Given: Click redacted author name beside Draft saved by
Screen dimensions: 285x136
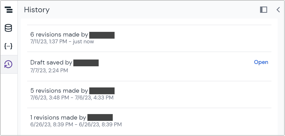Looking at the screenshot, I should pyautogui.click(x=86, y=63).
